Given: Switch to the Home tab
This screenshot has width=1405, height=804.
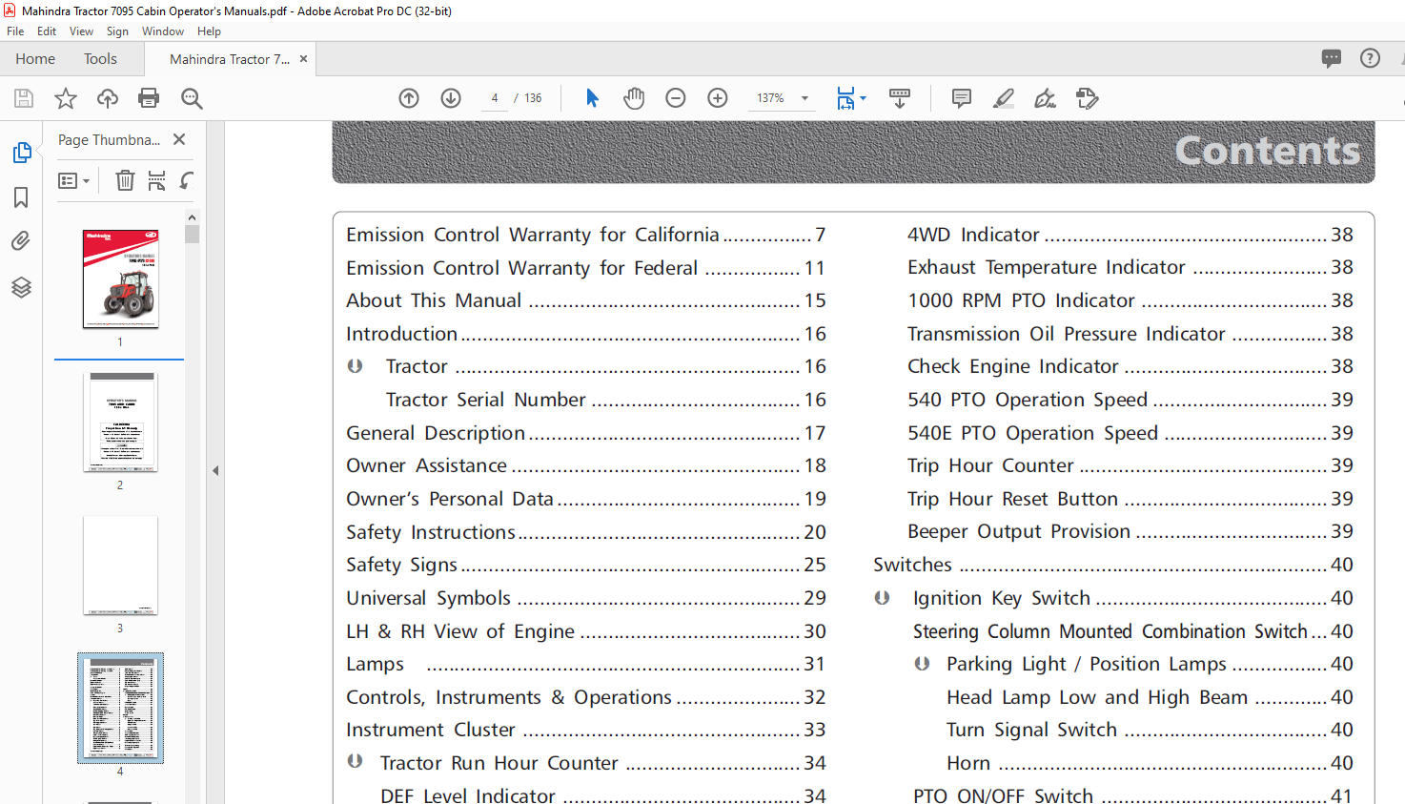Looking at the screenshot, I should coord(35,59).
